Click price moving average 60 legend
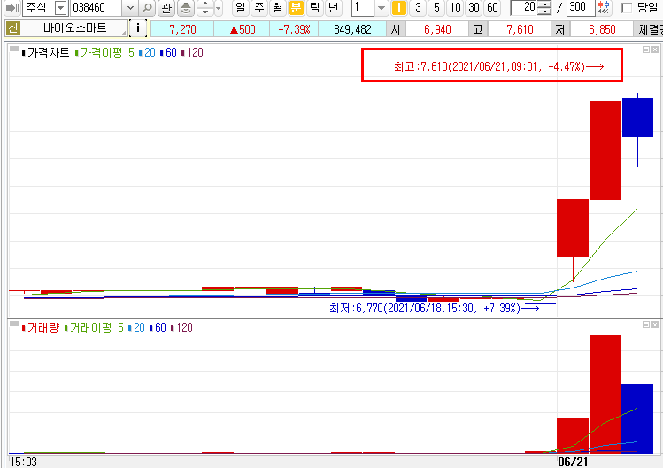Screen dimensions: 663x468 pyautogui.click(x=171, y=52)
